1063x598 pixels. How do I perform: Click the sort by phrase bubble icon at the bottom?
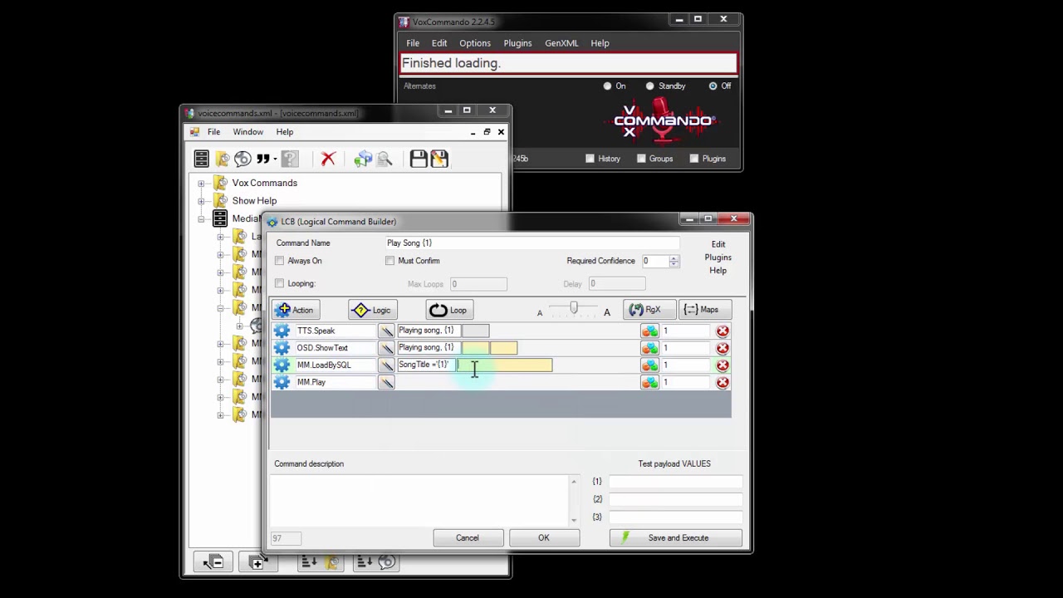(x=375, y=562)
